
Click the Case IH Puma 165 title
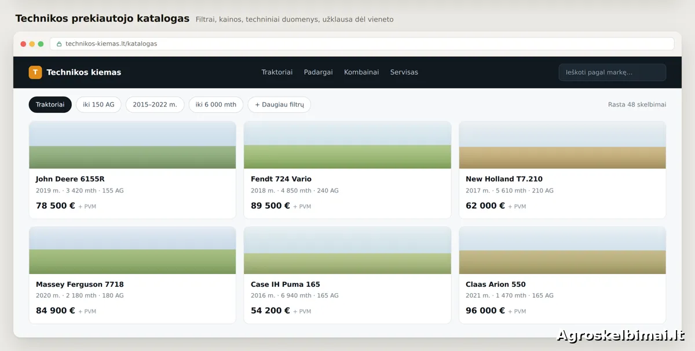pos(286,285)
